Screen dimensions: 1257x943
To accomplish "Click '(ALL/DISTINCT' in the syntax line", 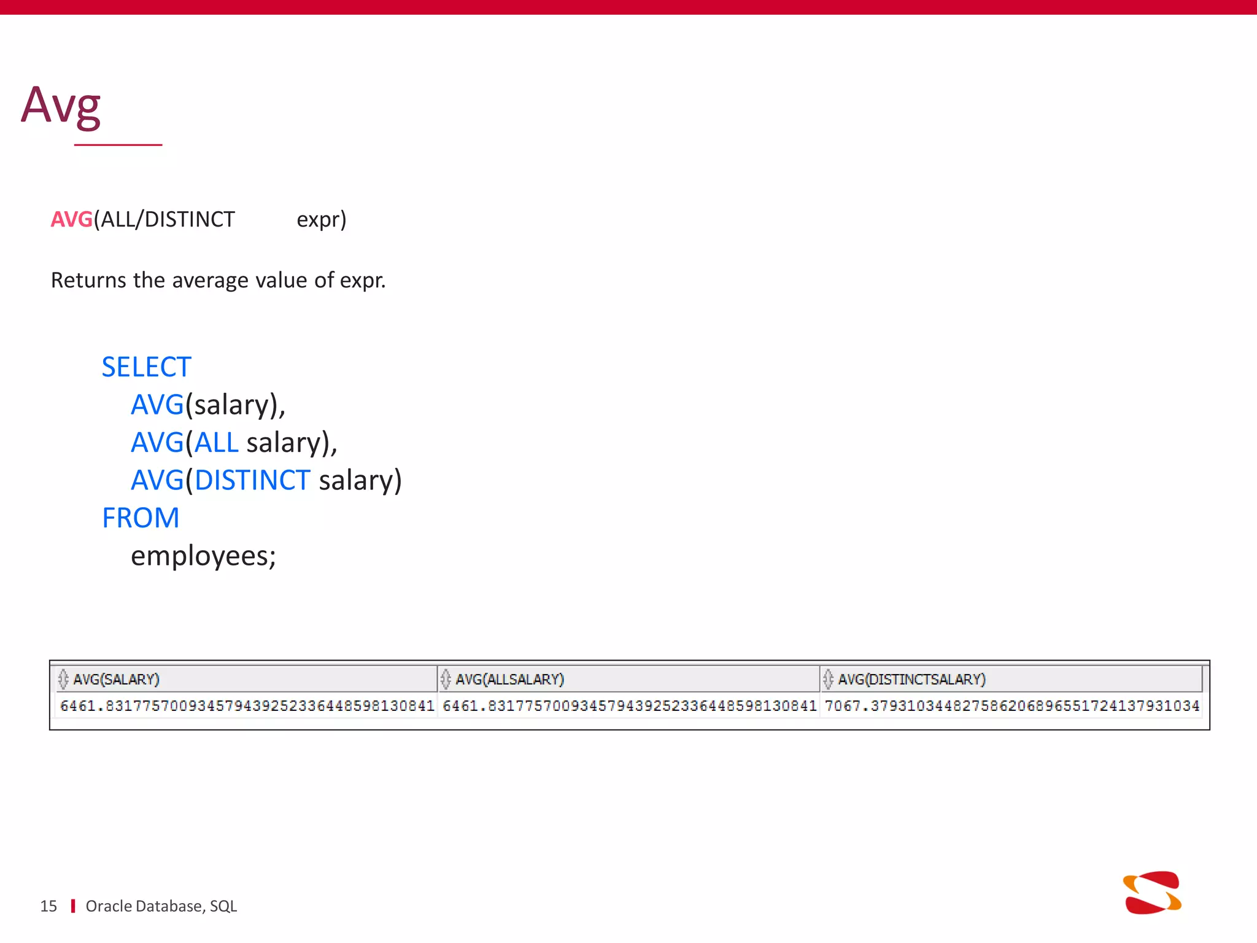I will coord(164,219).
